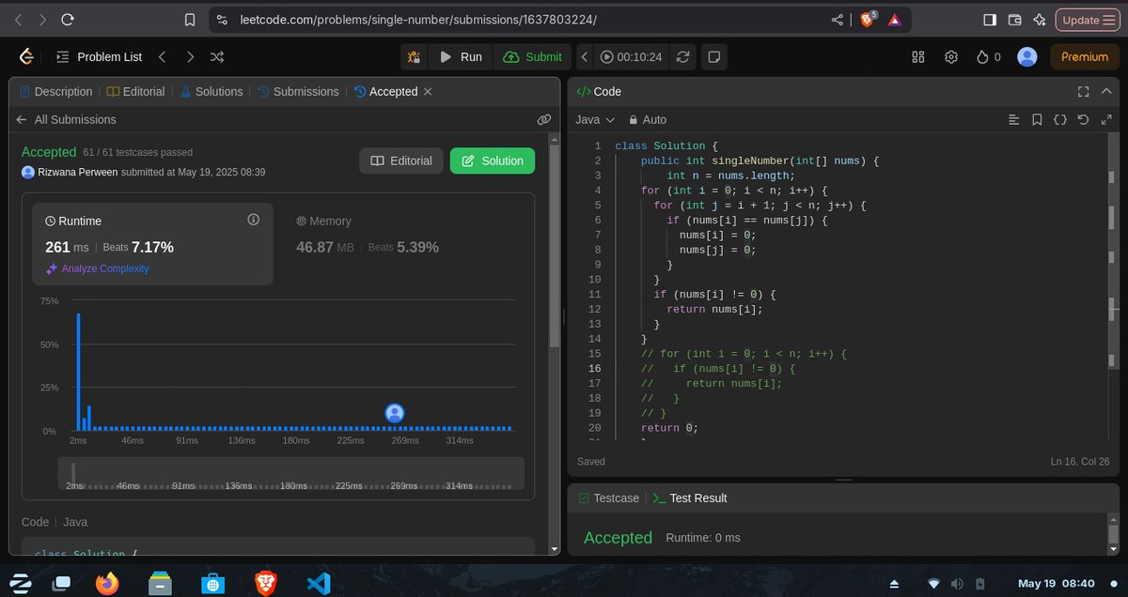The width and height of the screenshot is (1128, 597).
Task: Open the Problem List panel
Action: [x=99, y=57]
